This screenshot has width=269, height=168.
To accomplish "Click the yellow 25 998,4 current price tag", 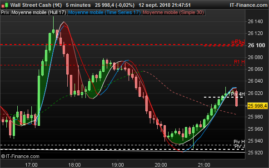I will [x=257, y=106].
